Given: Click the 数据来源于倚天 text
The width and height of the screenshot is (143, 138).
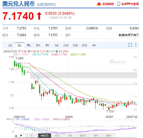Looking at the screenshot, I should [129, 35].
